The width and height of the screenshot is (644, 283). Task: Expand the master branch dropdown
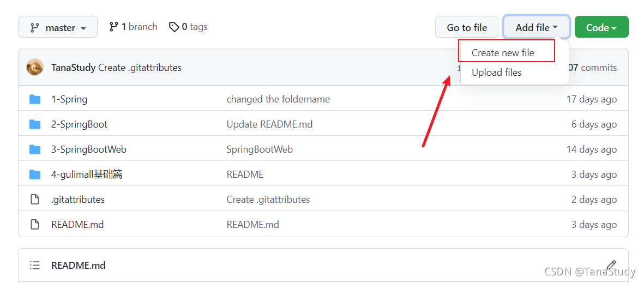[x=58, y=27]
